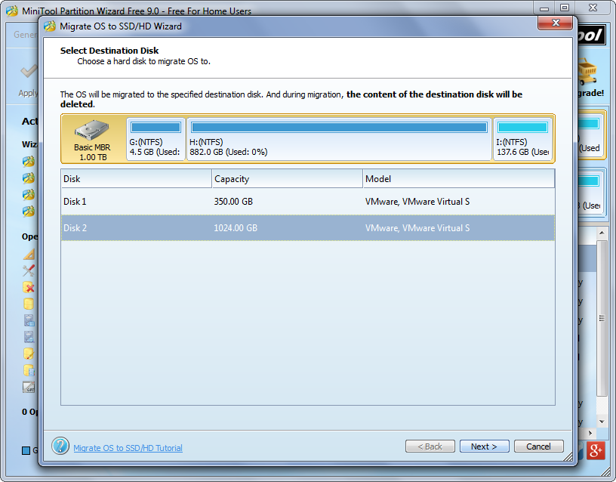Click the first wizard icon in the main window sidebar

click(x=28, y=161)
